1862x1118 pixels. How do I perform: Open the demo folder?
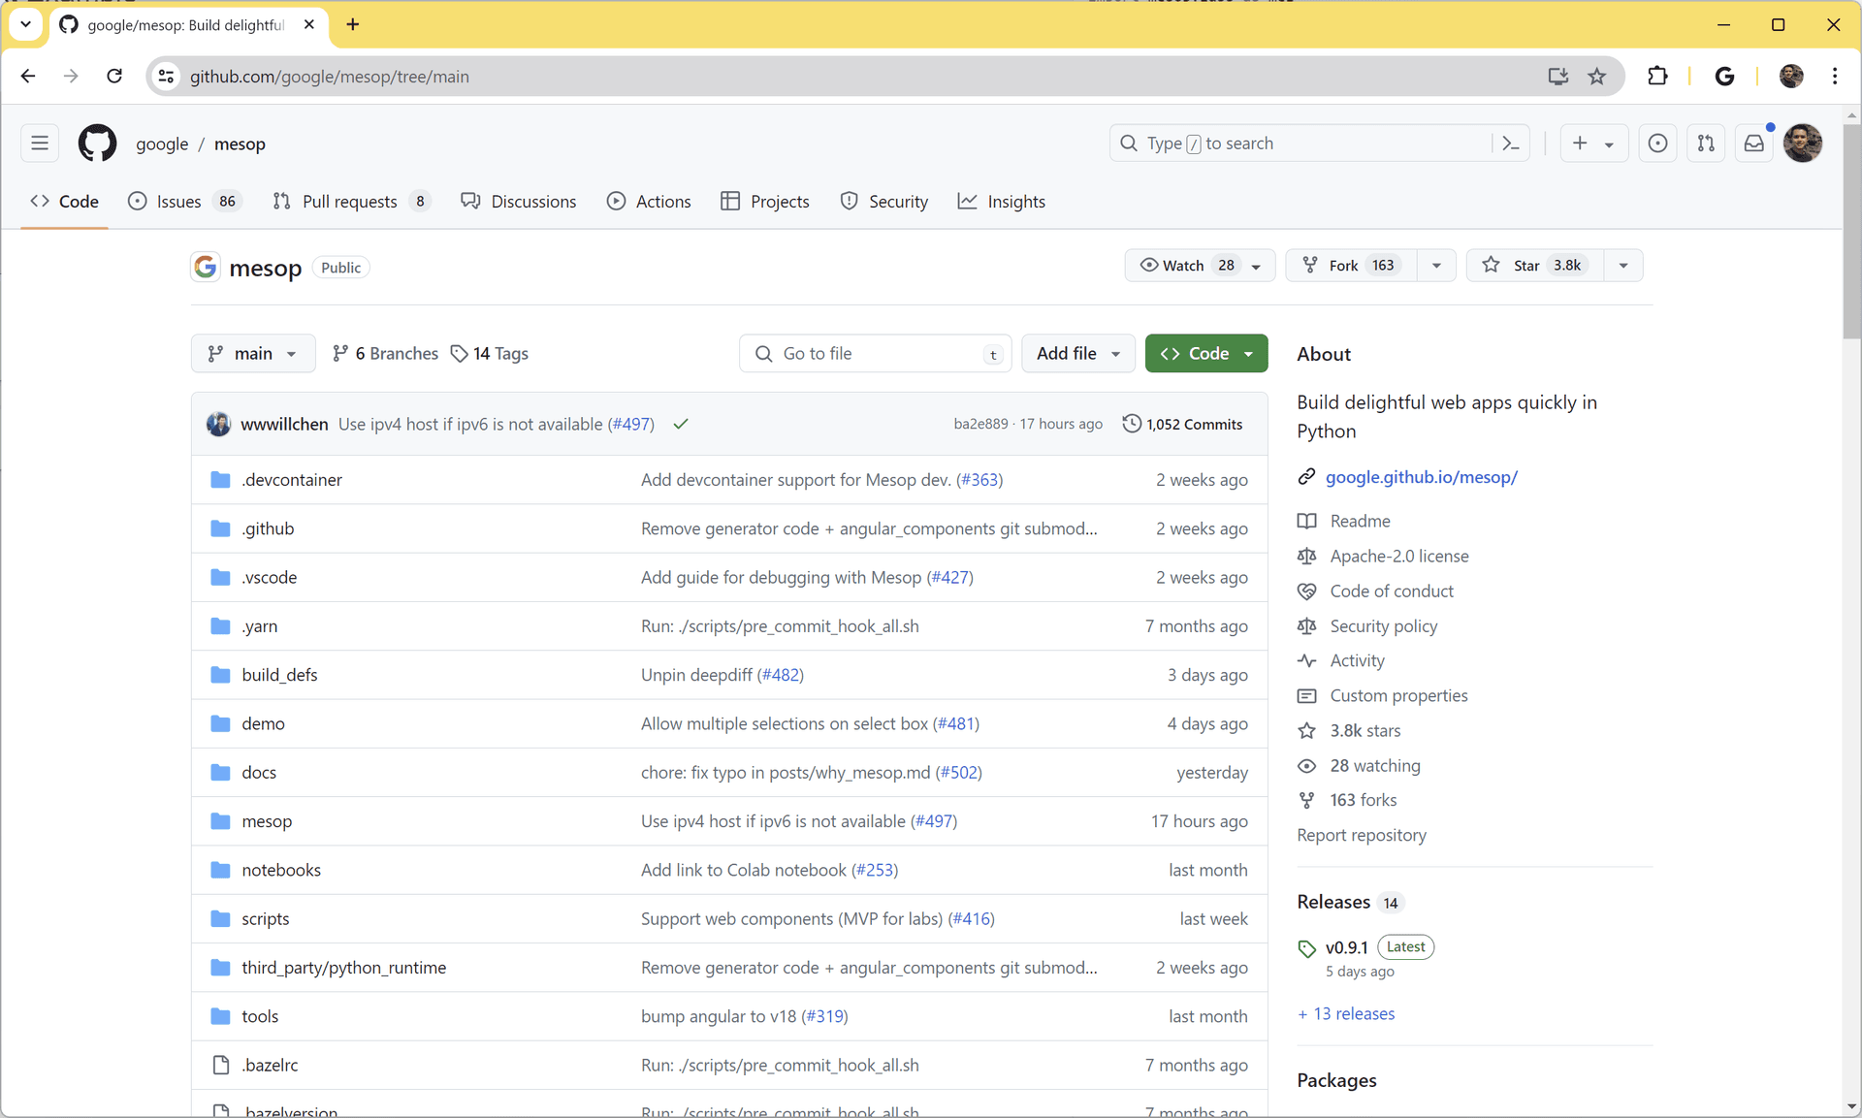pyautogui.click(x=263, y=723)
